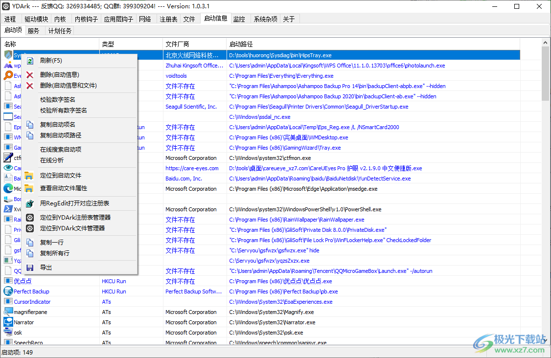Click the YDArk app icon in title bar
This screenshot has height=358, width=551.
[5, 6]
